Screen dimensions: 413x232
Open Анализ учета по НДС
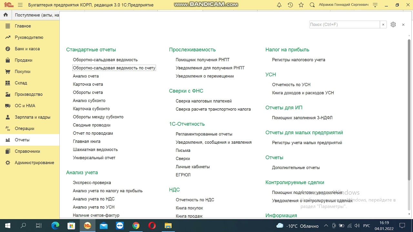pyautogui.click(x=94, y=199)
